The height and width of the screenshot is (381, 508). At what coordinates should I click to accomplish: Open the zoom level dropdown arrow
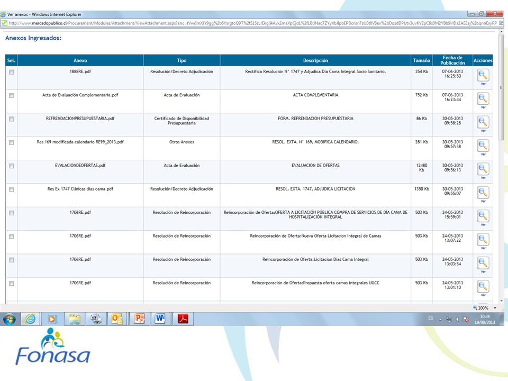pyautogui.click(x=495, y=308)
